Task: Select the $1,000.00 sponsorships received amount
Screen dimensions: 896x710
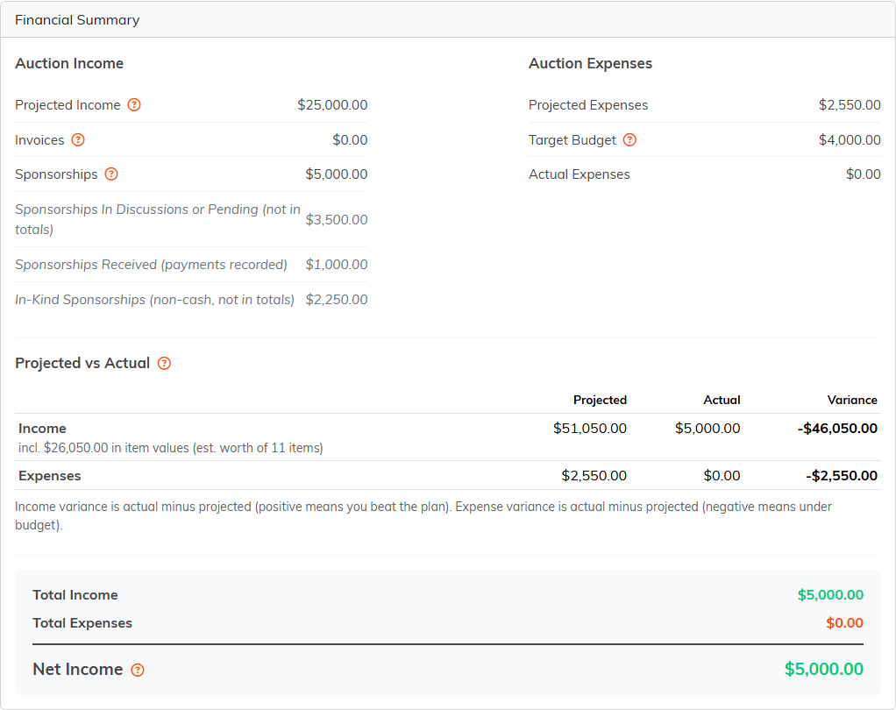Action: (337, 265)
